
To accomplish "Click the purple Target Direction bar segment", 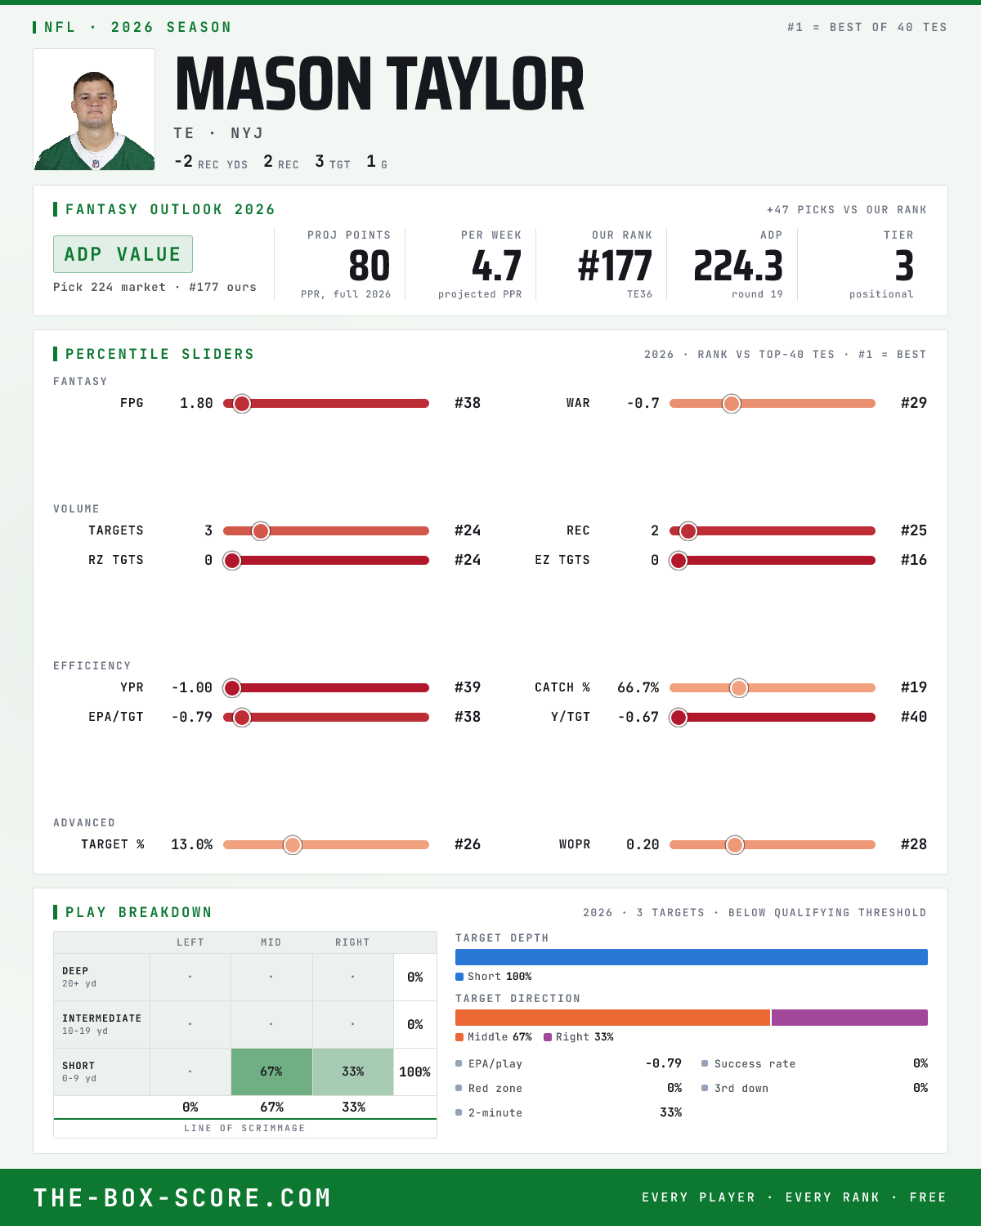I will coord(849,1018).
